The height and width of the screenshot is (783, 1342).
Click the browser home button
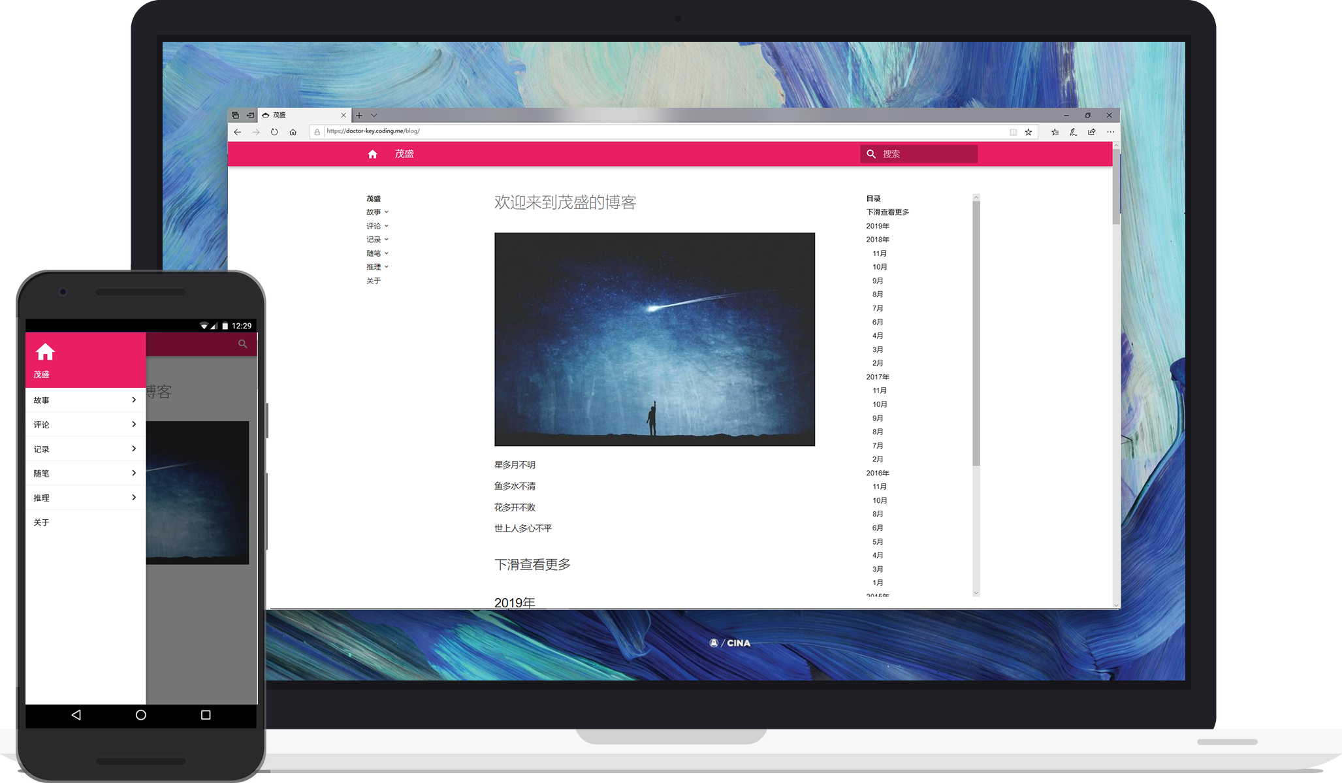point(293,132)
